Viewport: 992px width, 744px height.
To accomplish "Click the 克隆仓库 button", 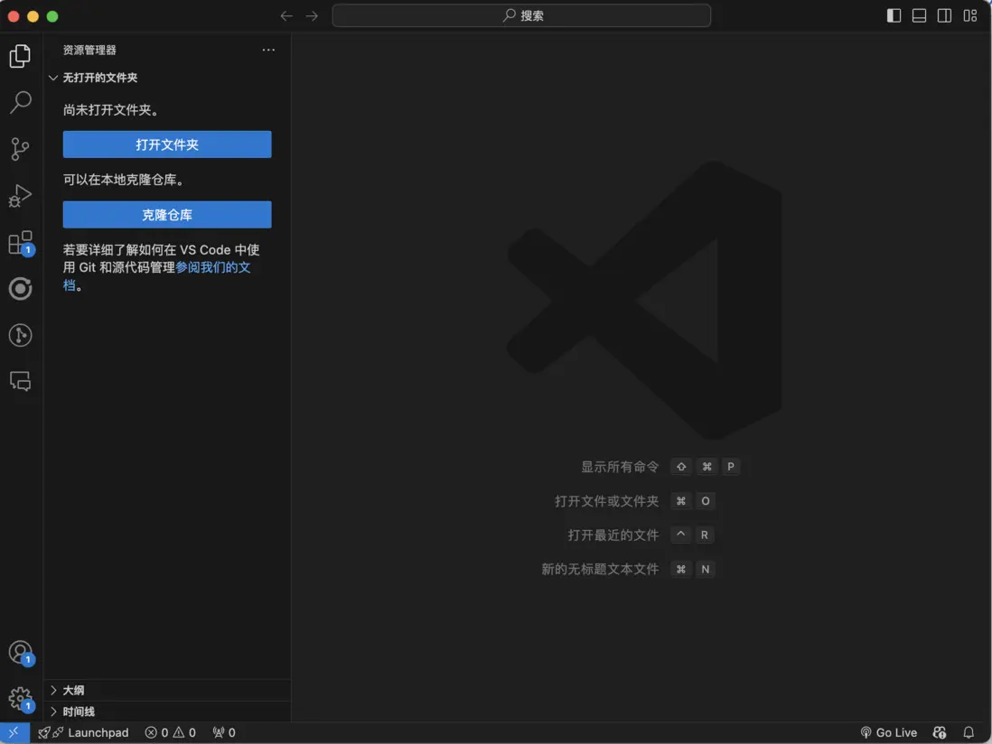I will 167,215.
